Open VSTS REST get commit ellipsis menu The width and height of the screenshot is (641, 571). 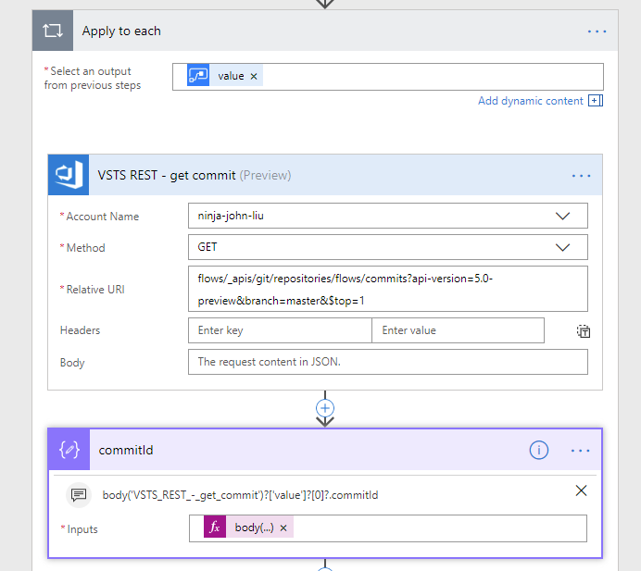point(581,176)
